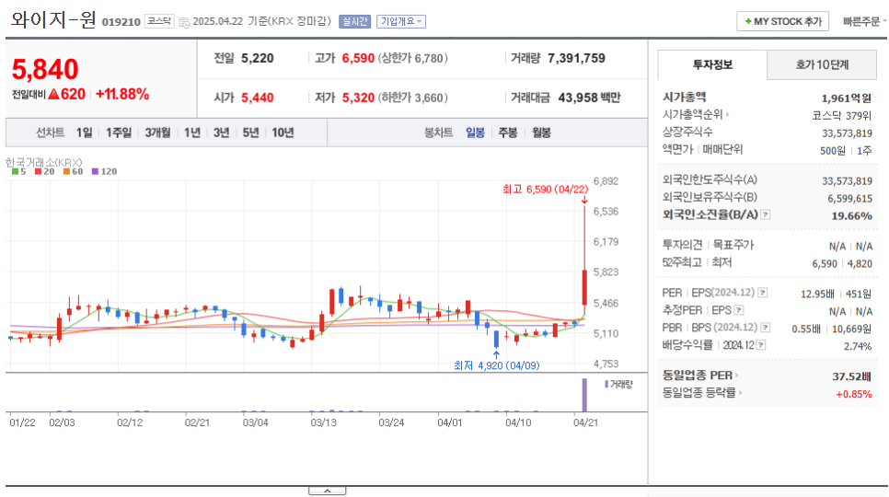Screen dimensions: 889x497
Task: Click the current price 5,840
Action: point(45,69)
